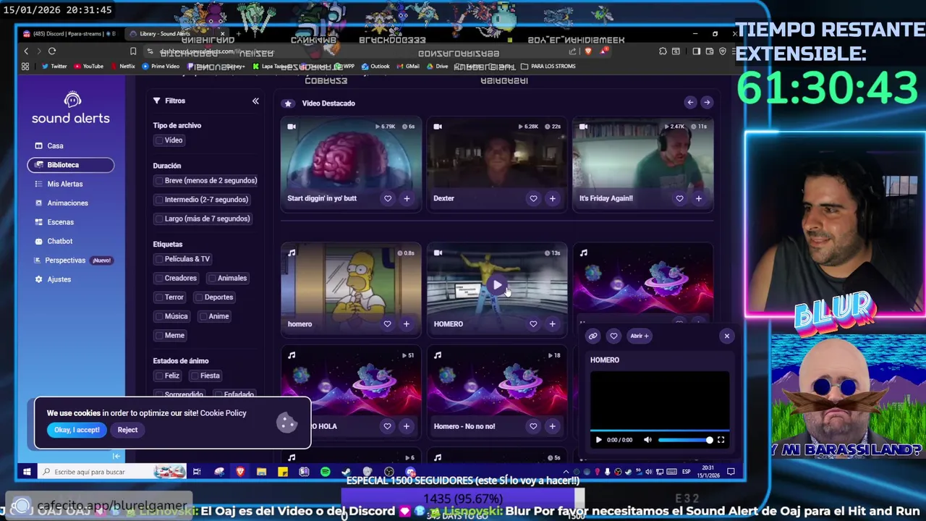Toggle the Deportes tag checkbox
This screenshot has height=521, width=926.
point(199,297)
